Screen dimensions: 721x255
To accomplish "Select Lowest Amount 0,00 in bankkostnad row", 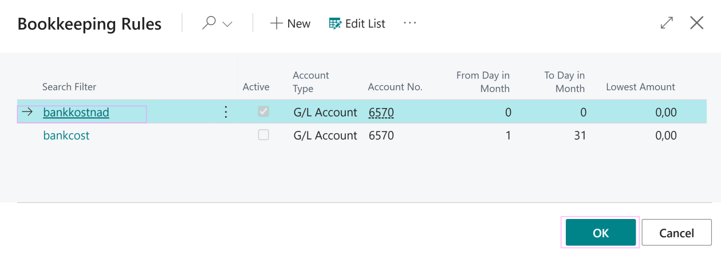I will (666, 113).
